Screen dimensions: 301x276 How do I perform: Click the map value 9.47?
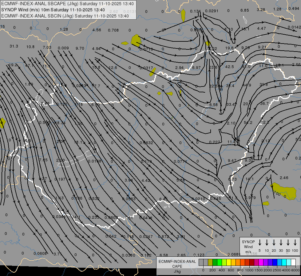[232, 160]
